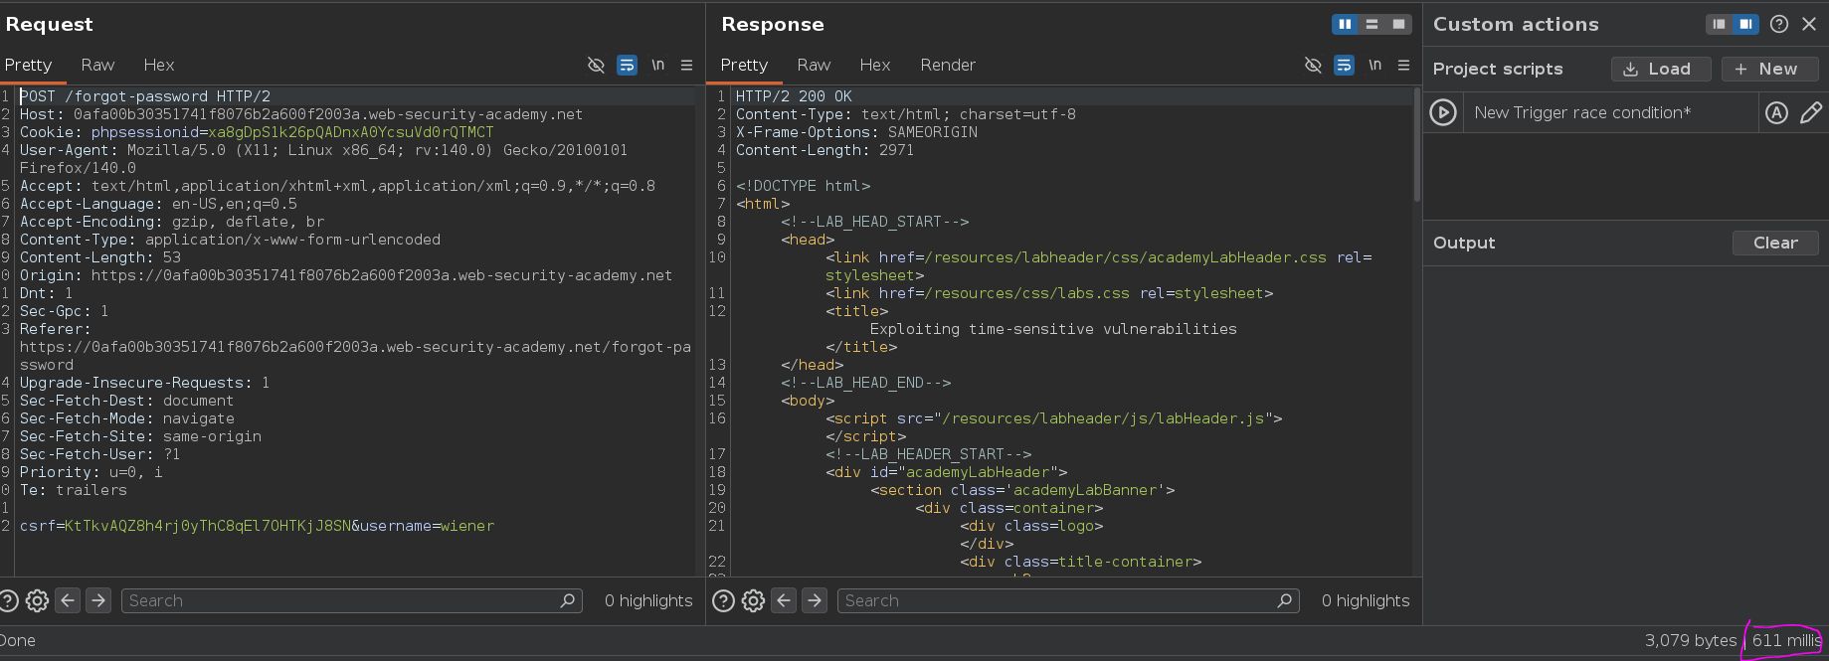1829x661 pixels.
Task: Open Custom actions help icon
Action: pos(1779,24)
